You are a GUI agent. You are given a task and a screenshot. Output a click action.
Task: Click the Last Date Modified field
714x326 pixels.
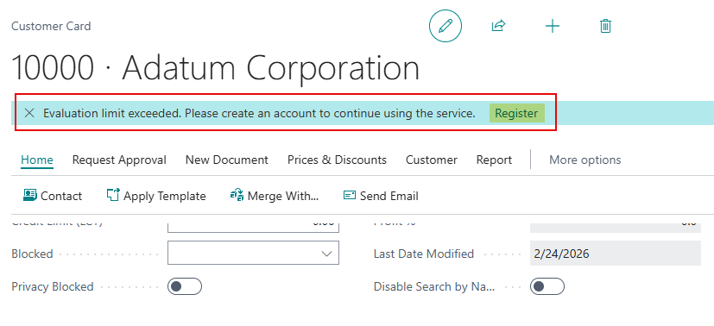coord(616,254)
